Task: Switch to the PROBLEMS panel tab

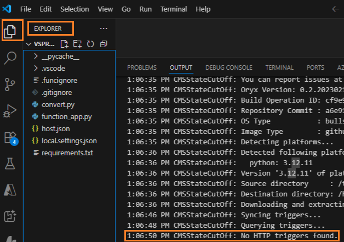Action: pos(142,67)
